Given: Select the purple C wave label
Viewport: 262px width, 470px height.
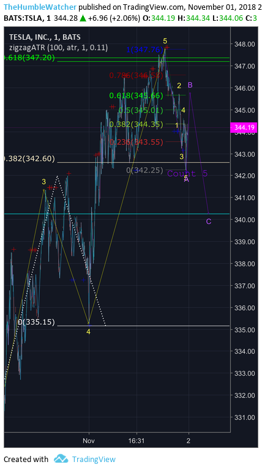Looking at the screenshot, I should click(x=209, y=222).
